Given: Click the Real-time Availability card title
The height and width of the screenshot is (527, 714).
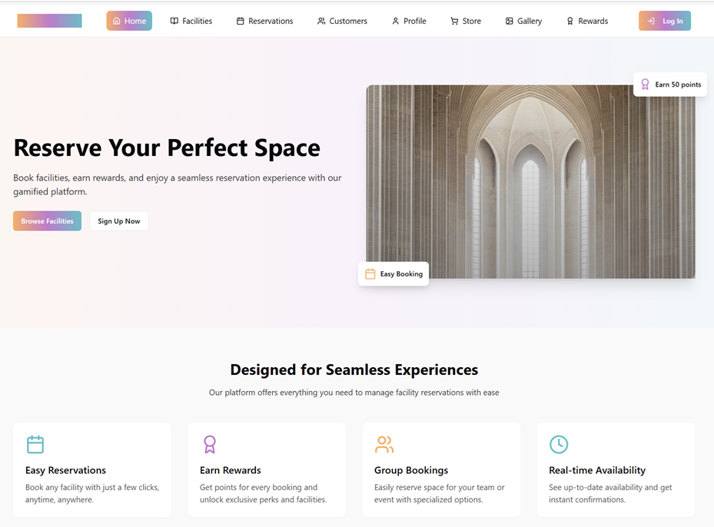Looking at the screenshot, I should pos(597,470).
